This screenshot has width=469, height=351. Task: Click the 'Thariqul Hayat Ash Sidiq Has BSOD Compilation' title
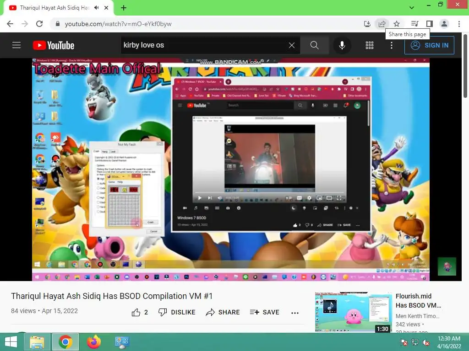click(x=112, y=296)
